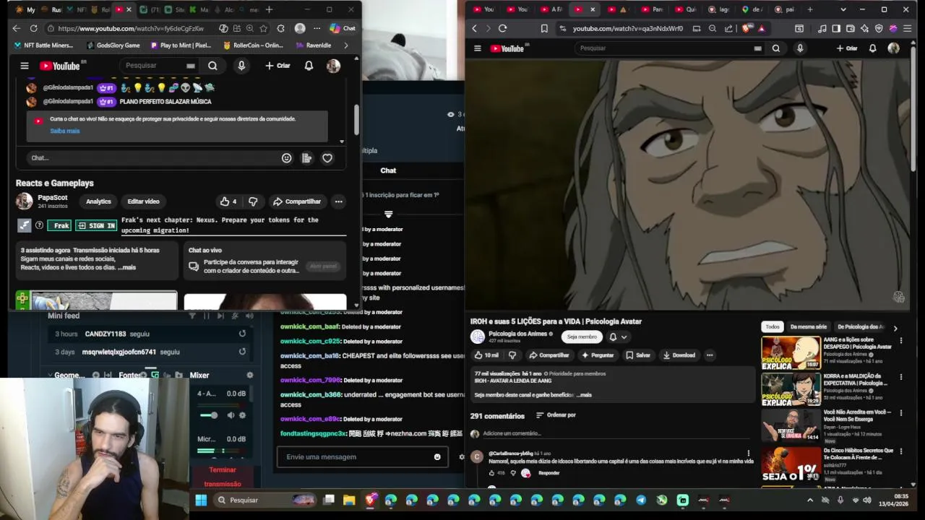Advance related chips with right chevron arrow

tap(895, 328)
